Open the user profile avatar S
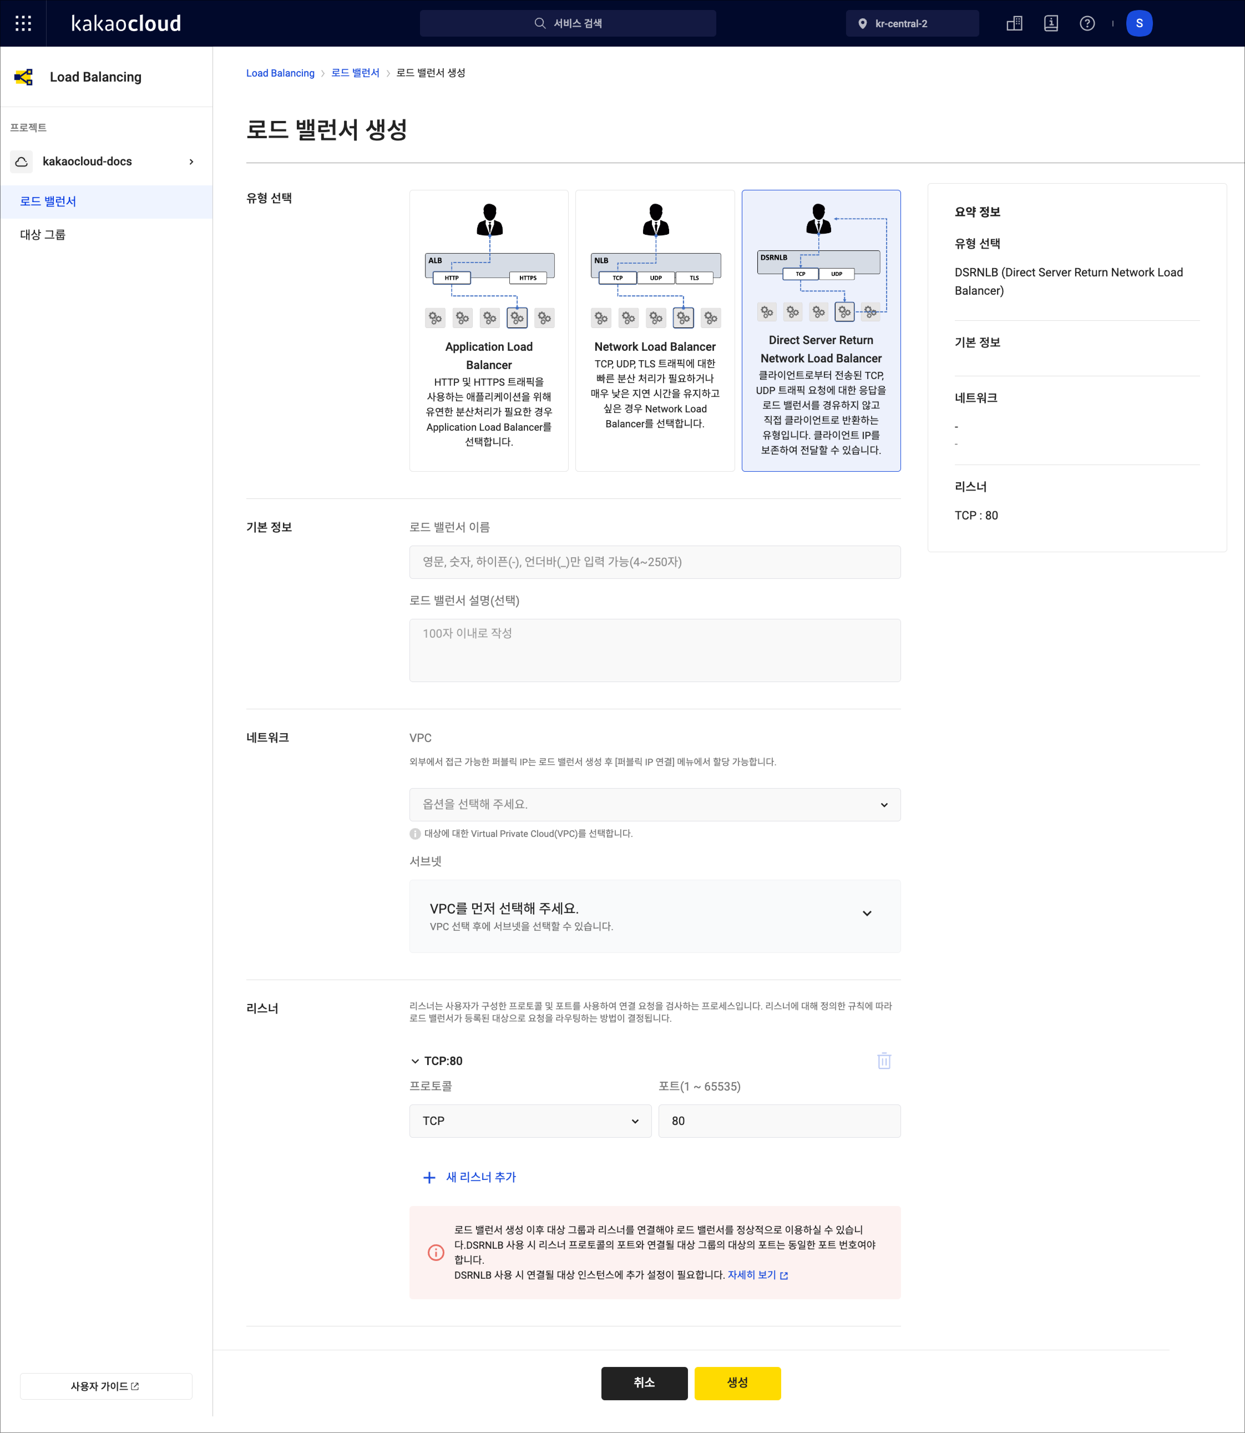The image size is (1245, 1433). (x=1139, y=24)
